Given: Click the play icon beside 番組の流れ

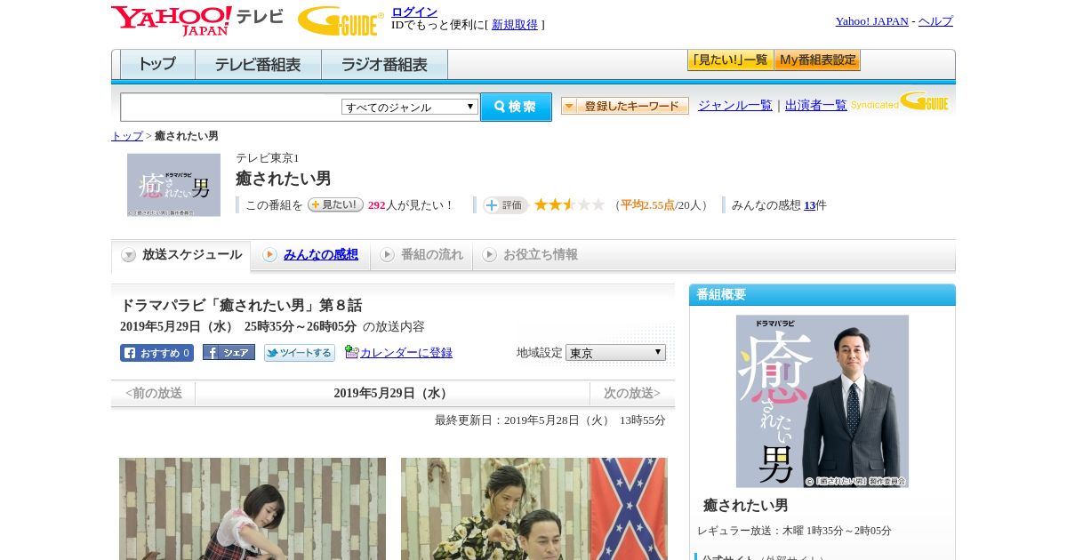Looking at the screenshot, I should coord(387,255).
